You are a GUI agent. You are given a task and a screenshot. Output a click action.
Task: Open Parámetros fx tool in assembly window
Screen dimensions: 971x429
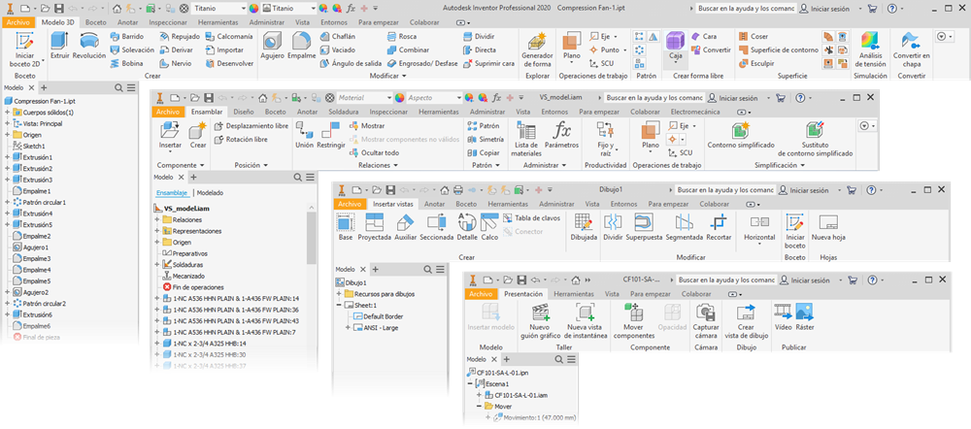(561, 136)
